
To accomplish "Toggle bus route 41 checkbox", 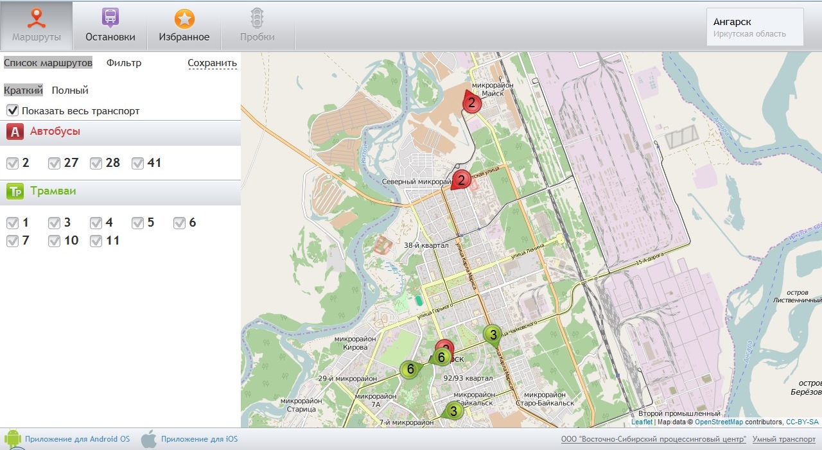I will point(137,163).
